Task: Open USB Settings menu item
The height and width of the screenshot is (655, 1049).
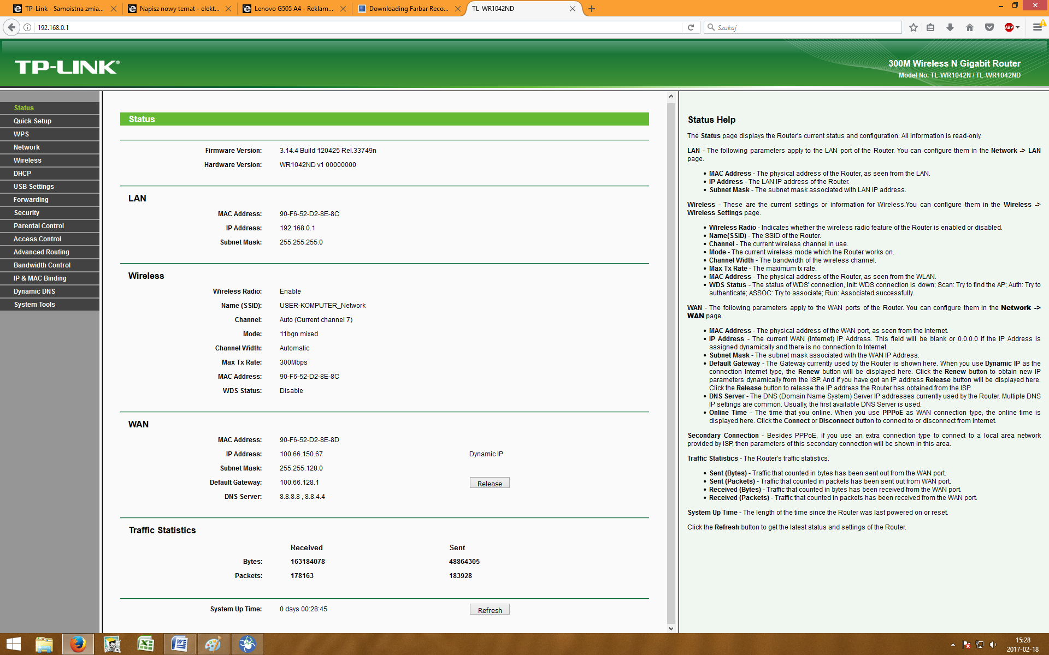Action: [x=50, y=187]
